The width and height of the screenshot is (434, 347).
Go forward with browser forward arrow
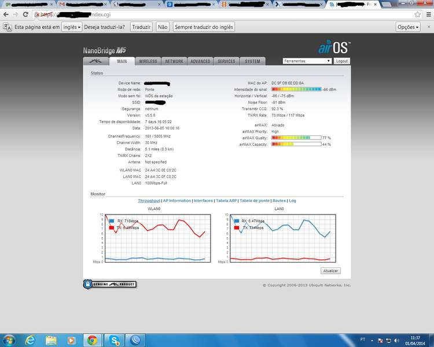[16, 14]
